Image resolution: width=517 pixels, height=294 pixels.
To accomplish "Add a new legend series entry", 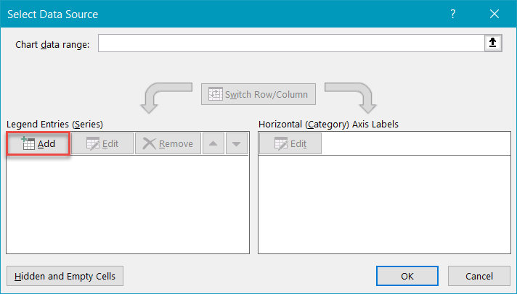I will pyautogui.click(x=38, y=143).
